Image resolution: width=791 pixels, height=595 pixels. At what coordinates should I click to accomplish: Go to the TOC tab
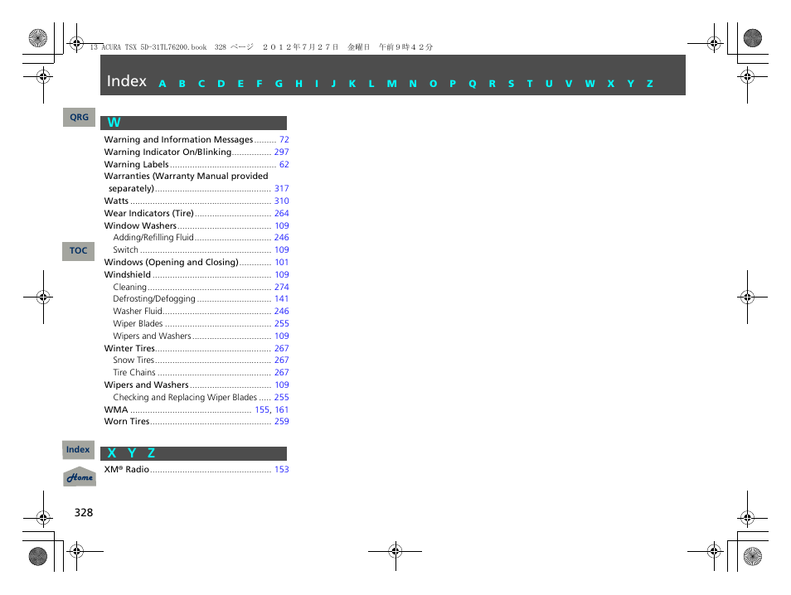click(79, 251)
